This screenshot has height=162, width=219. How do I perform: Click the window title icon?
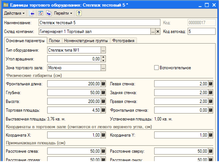[6, 5]
